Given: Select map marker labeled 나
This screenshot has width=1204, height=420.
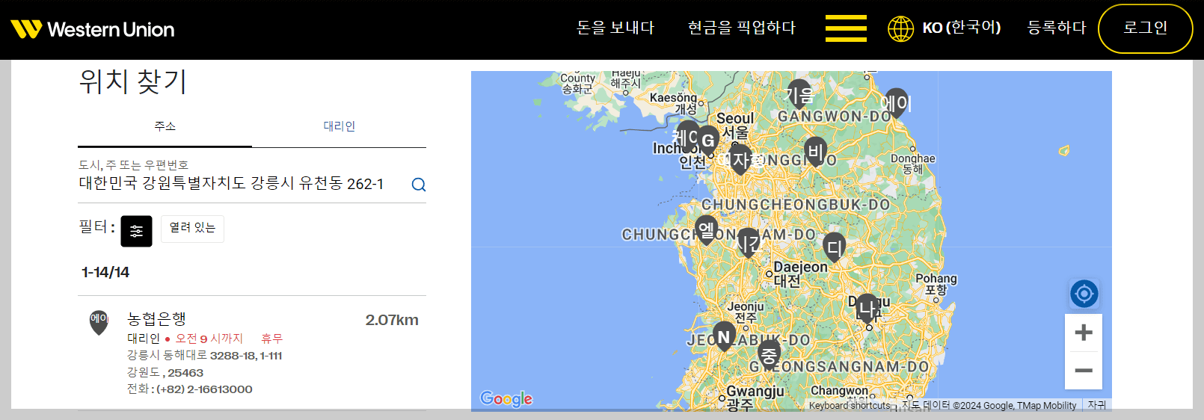Looking at the screenshot, I should (x=867, y=308).
